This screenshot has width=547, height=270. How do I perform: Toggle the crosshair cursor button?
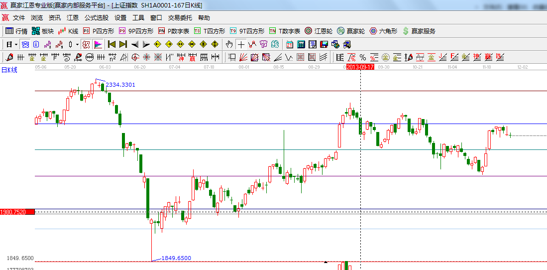241,44
